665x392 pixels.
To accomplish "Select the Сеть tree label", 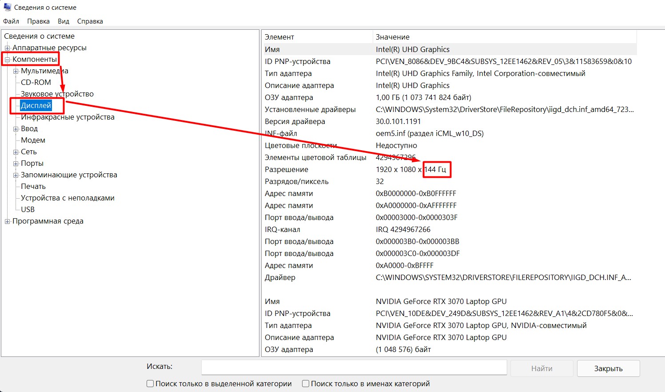I will [x=29, y=152].
